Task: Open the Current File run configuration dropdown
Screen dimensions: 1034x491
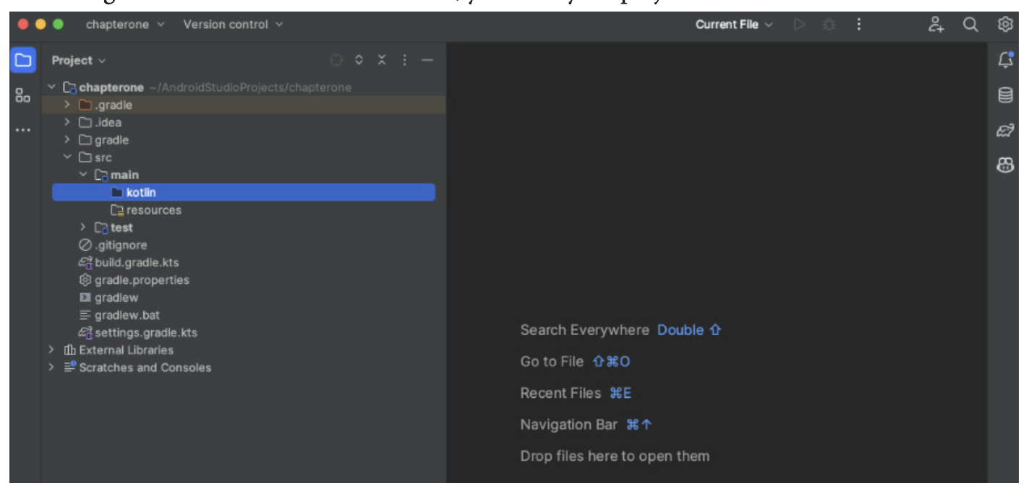Action: 733,25
